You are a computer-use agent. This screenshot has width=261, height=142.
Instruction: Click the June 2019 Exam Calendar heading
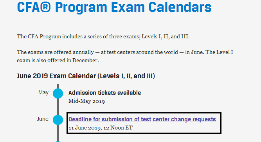point(86,76)
